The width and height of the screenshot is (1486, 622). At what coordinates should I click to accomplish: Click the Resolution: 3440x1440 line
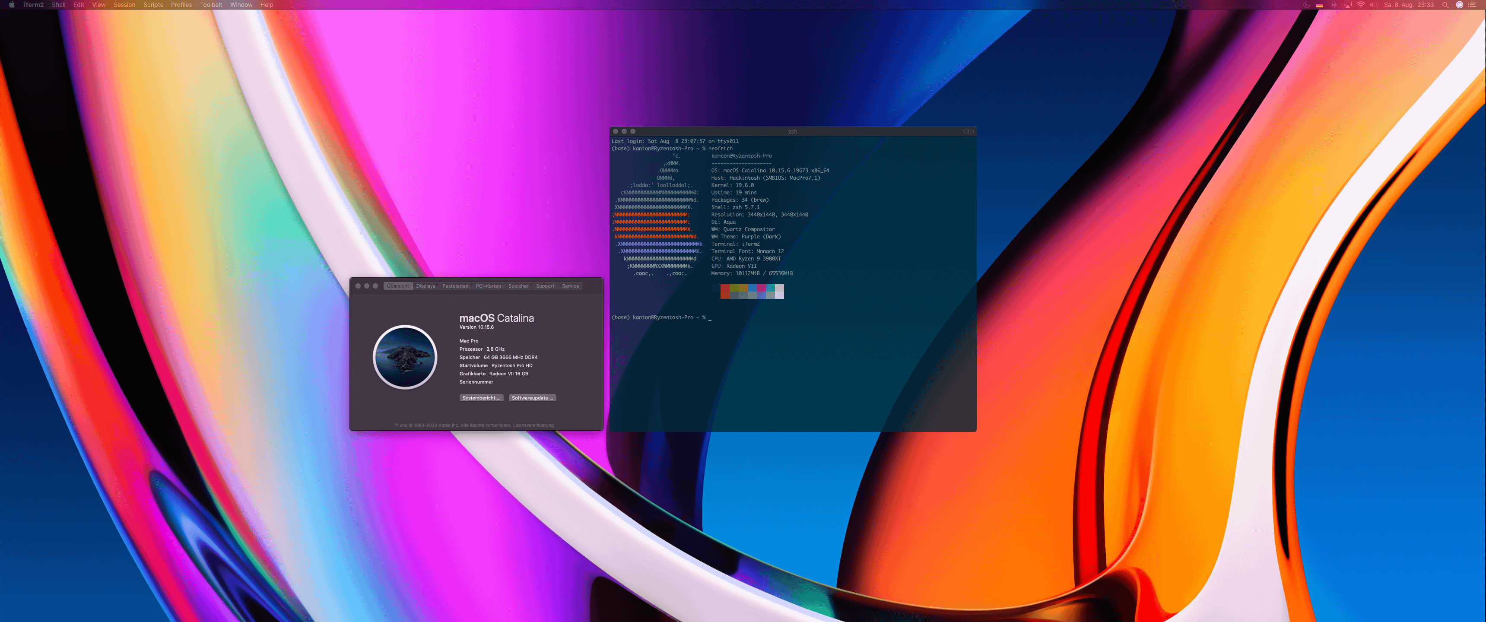pyautogui.click(x=760, y=215)
